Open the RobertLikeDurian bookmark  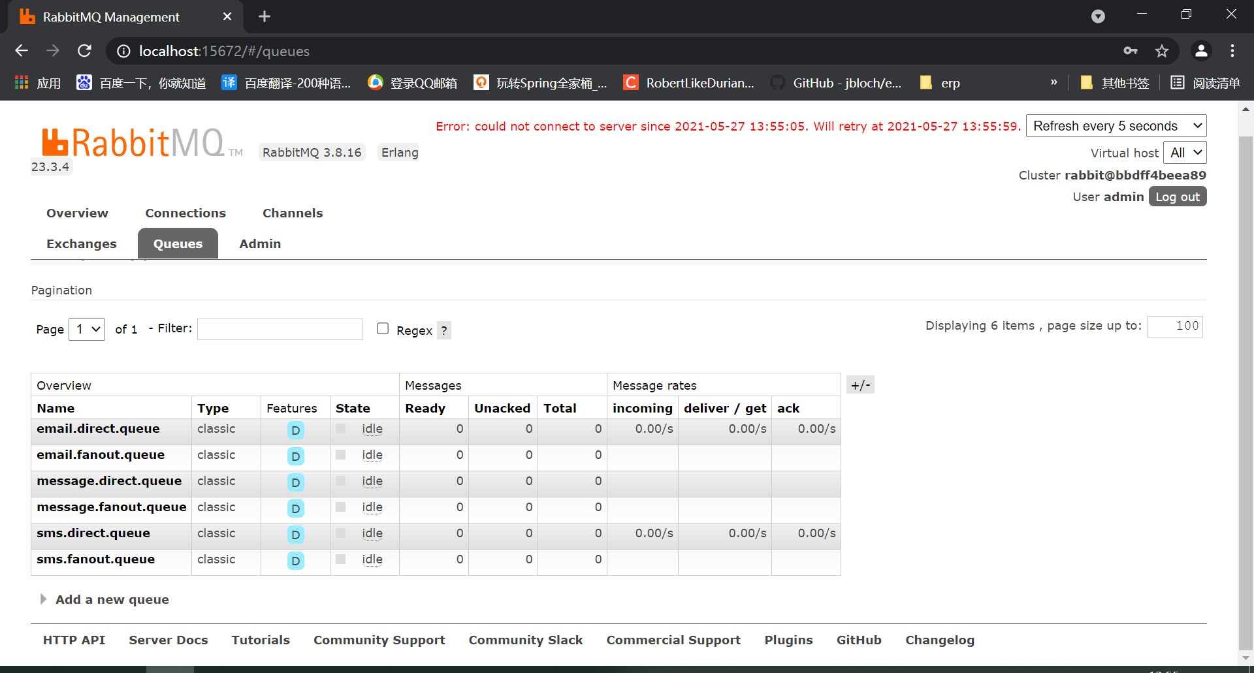click(x=689, y=83)
